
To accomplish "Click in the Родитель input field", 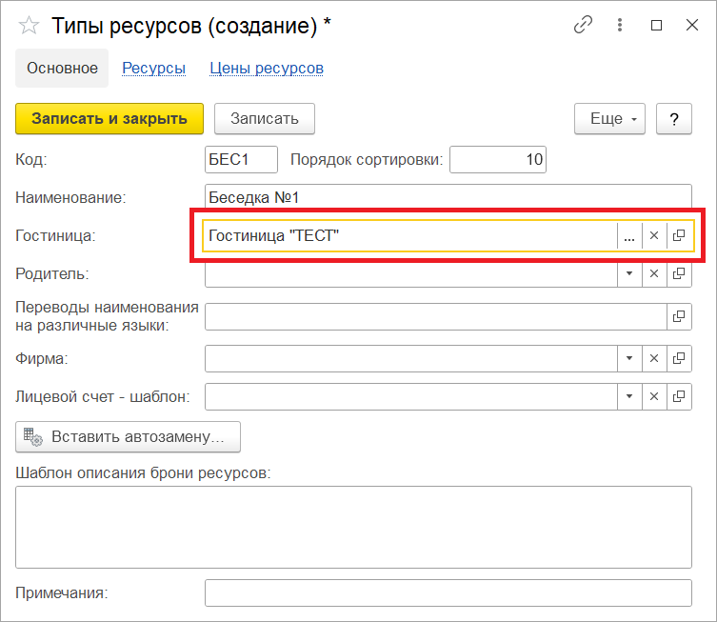I will (411, 274).
